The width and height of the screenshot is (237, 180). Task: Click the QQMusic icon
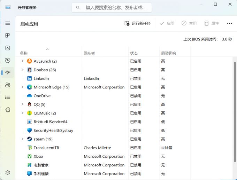tap(30, 113)
